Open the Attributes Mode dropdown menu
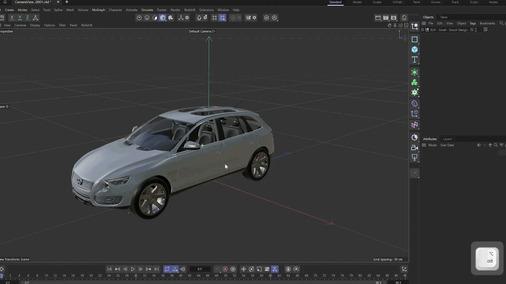Viewport: 506px width, 284px height. click(x=432, y=145)
